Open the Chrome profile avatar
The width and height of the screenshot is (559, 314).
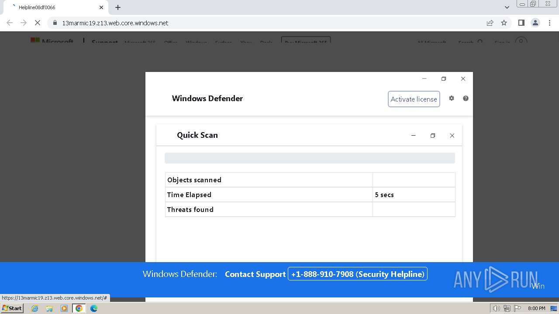pos(535,23)
